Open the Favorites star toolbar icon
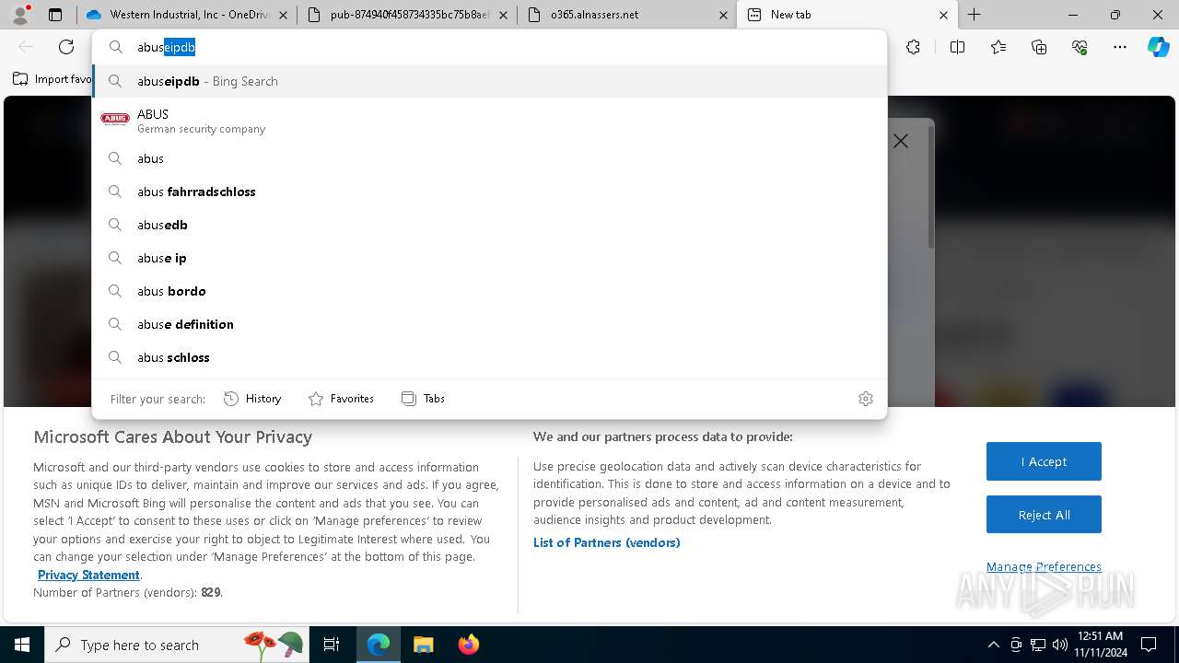 point(998,47)
